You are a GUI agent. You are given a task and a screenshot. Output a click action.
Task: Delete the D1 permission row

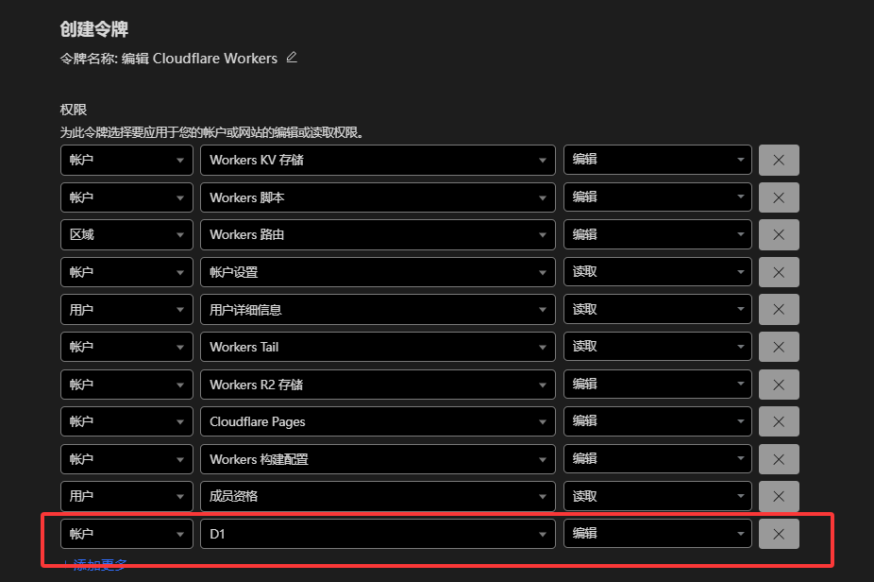[x=779, y=534]
